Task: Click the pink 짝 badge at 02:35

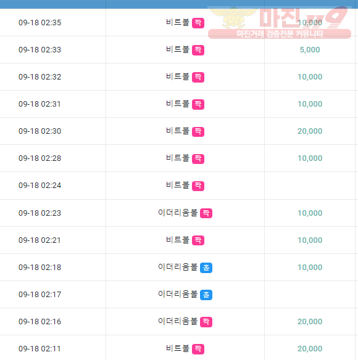Action: point(198,23)
